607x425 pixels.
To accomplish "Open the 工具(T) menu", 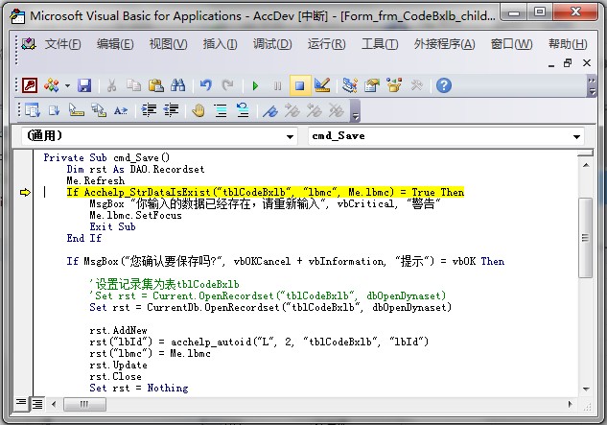I will (380, 44).
